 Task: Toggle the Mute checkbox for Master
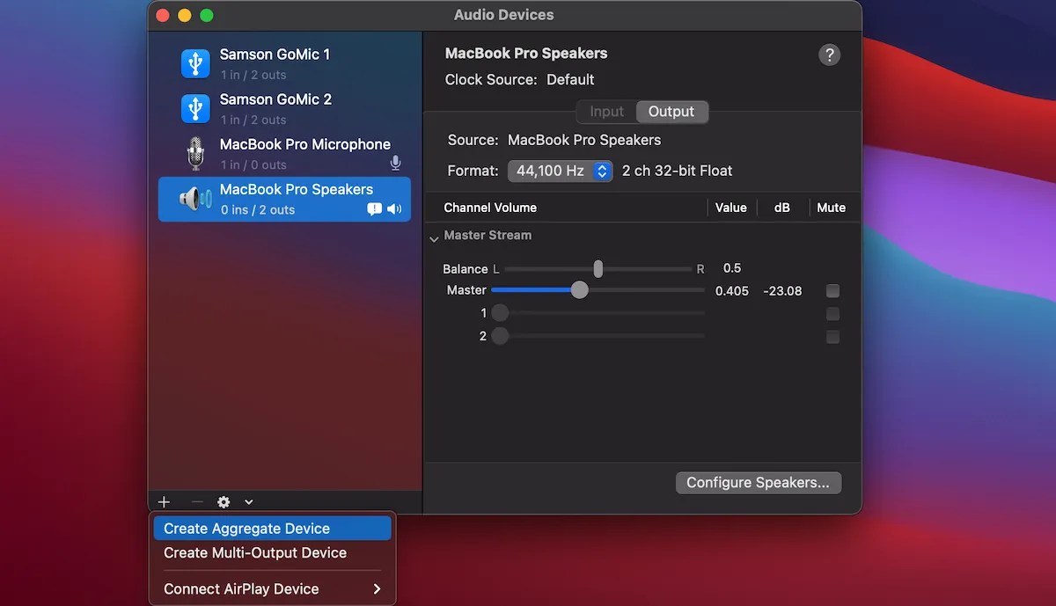[x=832, y=290]
